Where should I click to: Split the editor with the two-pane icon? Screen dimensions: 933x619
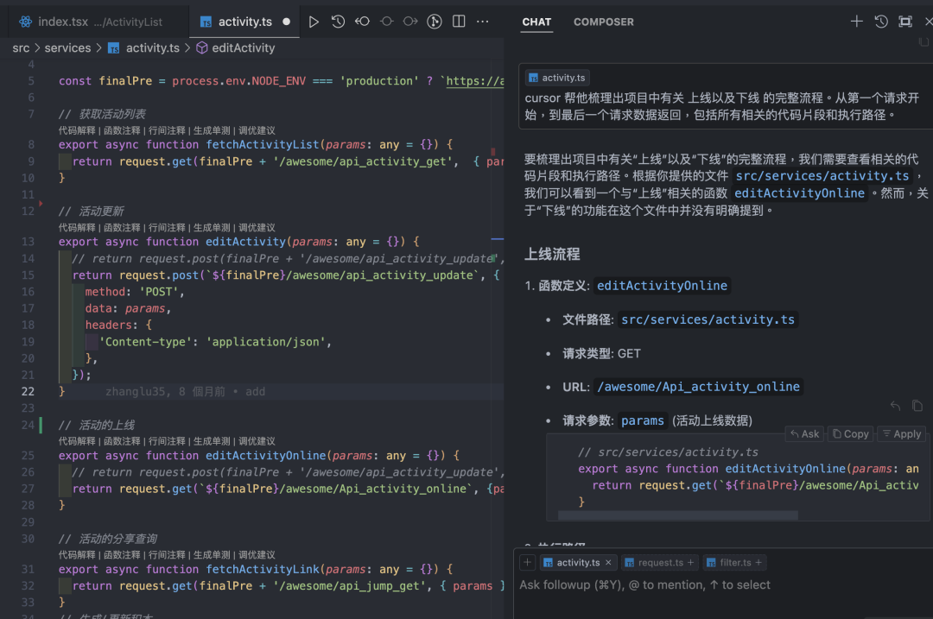[459, 22]
